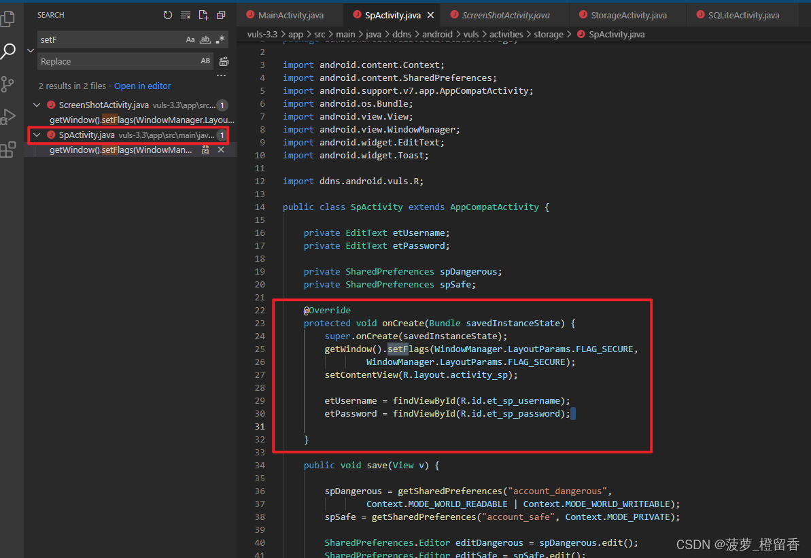Viewport: 811px width, 558px height.
Task: Refresh the search results
Action: click(168, 15)
